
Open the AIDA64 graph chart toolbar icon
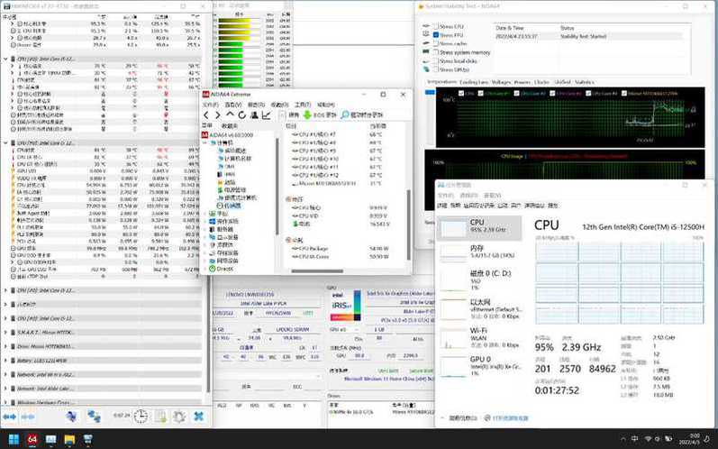click(266, 115)
